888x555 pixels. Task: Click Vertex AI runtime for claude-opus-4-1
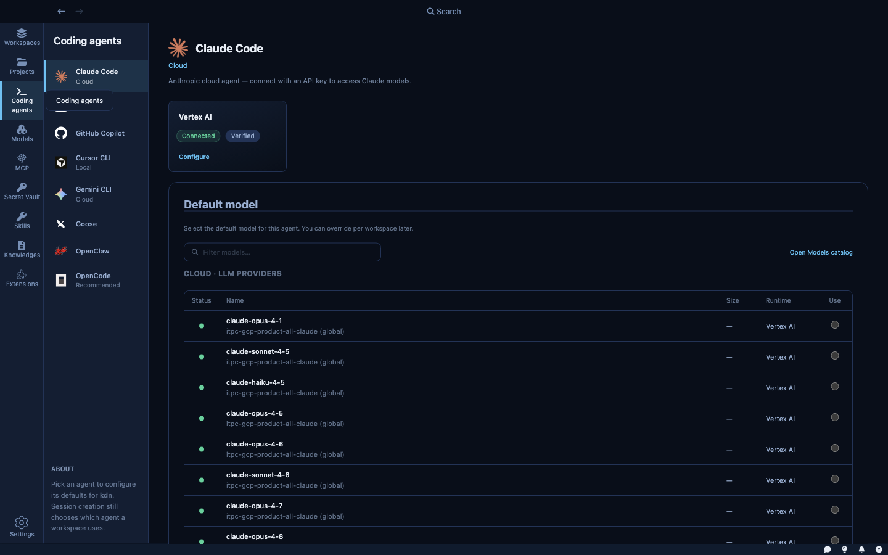pos(780,327)
